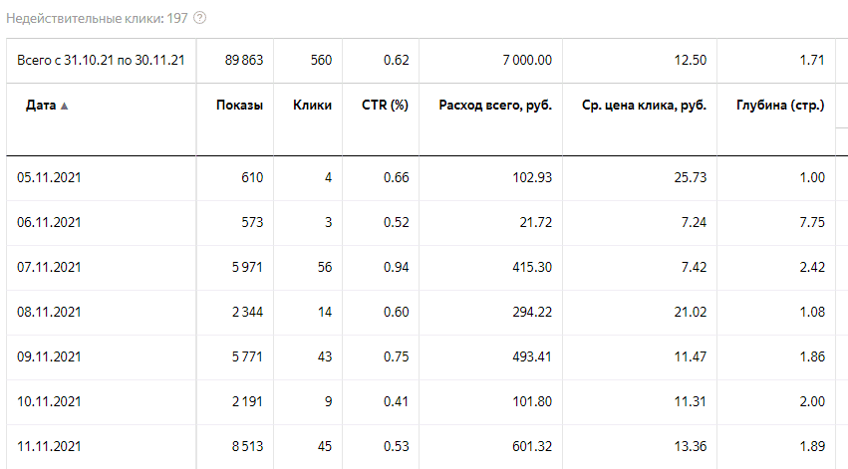Select the 05.11.2021 date row

point(49,177)
